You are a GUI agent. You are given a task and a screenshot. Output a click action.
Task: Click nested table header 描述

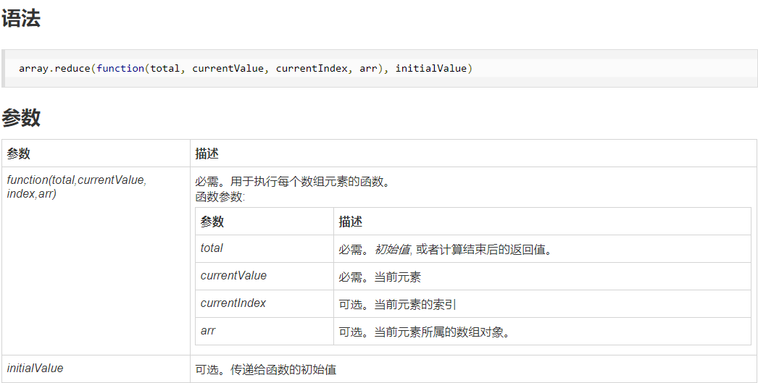[x=351, y=222]
